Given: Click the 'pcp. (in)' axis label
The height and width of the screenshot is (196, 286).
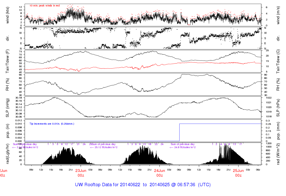Looking at the screenshot, I should pyautogui.click(x=7, y=131).
